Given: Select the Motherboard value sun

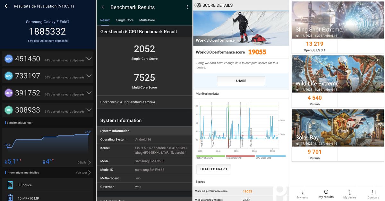Looking at the screenshot, I should (138, 178).
